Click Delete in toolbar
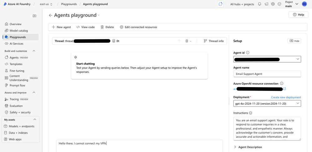The height and width of the screenshot is (152, 312). (x=107, y=27)
